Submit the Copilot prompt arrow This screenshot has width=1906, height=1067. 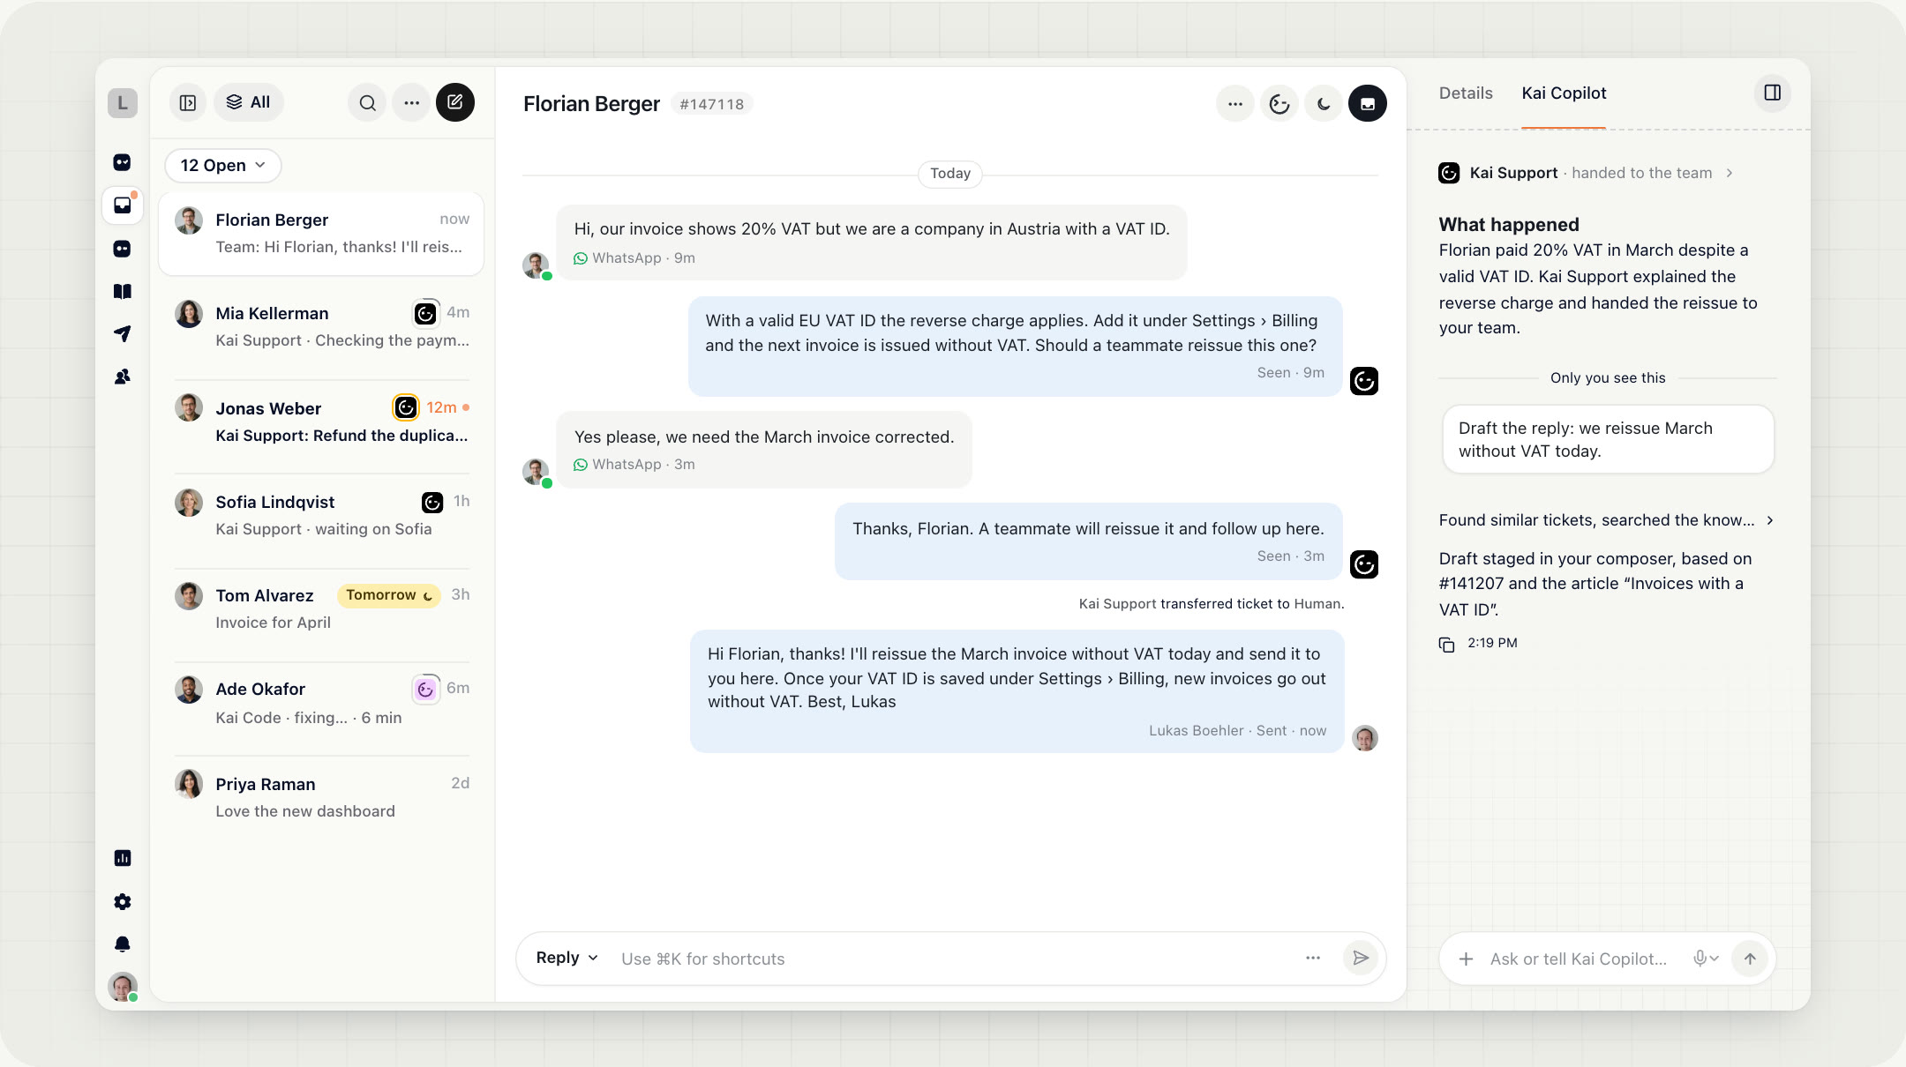click(x=1750, y=959)
